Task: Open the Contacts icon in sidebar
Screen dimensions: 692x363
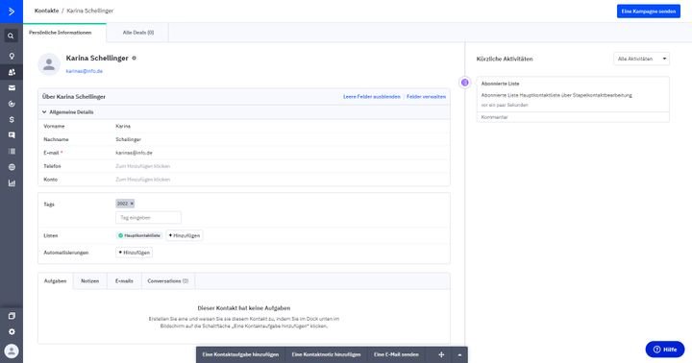Action: (x=12, y=72)
